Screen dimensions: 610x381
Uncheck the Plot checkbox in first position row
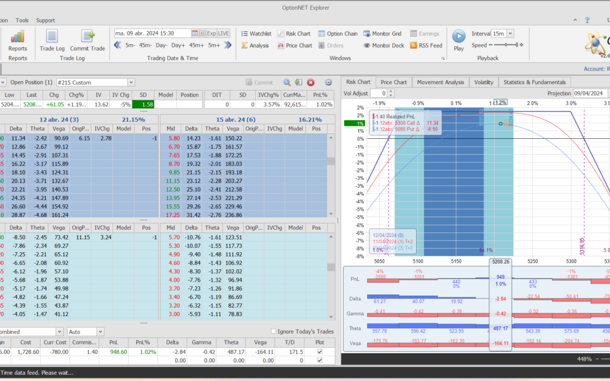point(320,352)
